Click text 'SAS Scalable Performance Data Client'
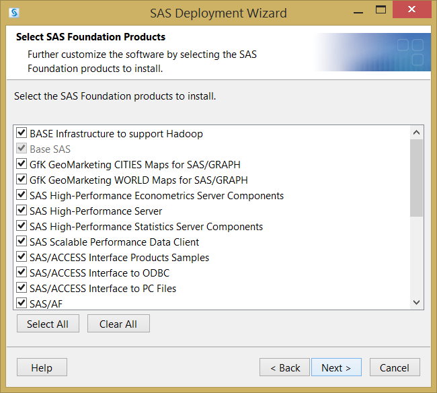The height and width of the screenshot is (393, 437). [114, 242]
